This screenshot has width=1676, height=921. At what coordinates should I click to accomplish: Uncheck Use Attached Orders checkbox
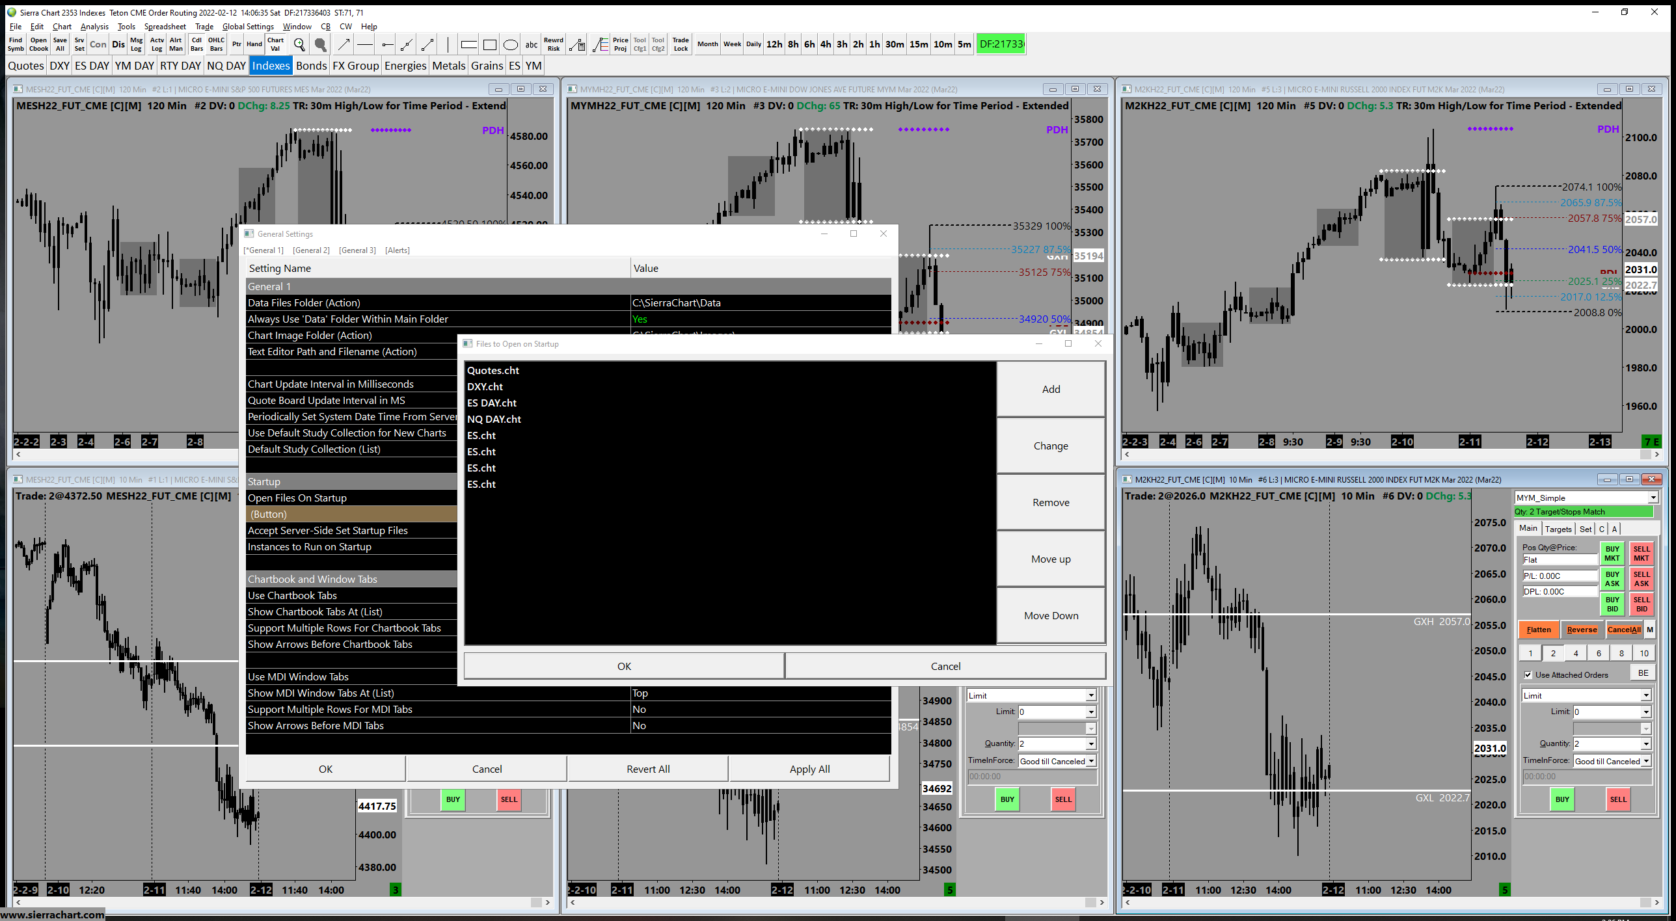click(x=1528, y=674)
